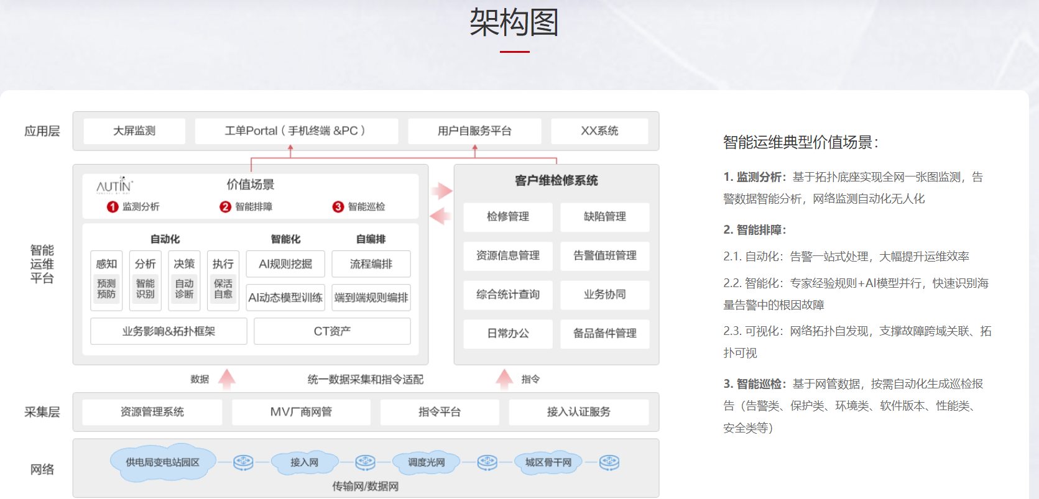Click the red arrow beside 指令 label
This screenshot has width=1039, height=499.
504,378
